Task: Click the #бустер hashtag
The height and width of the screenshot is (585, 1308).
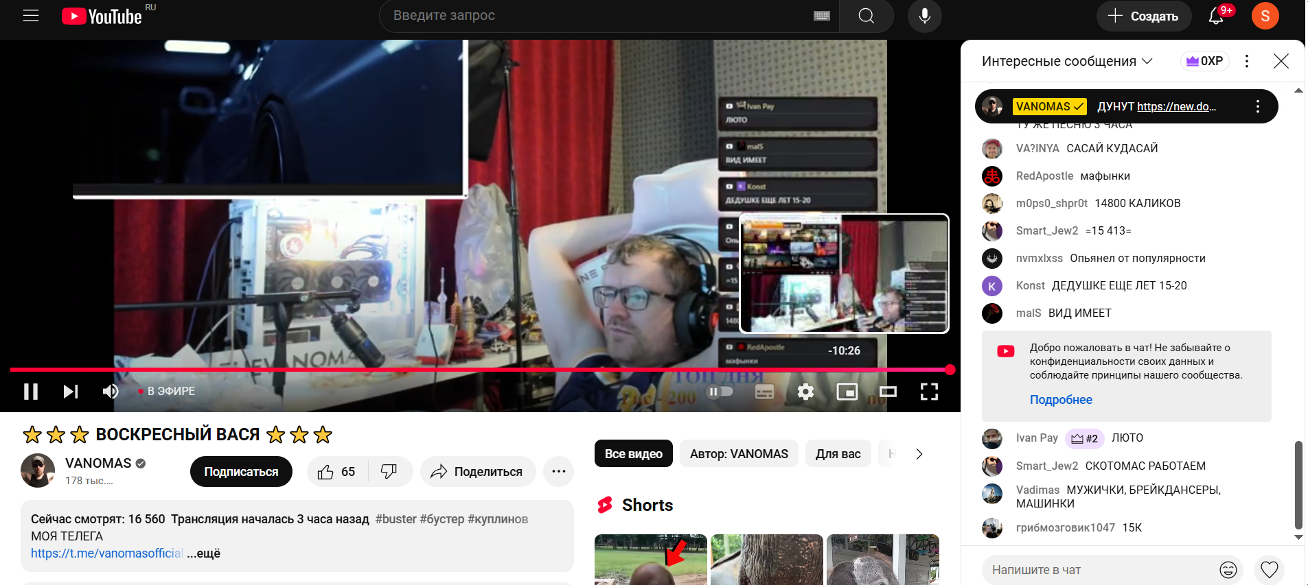Action: 442,519
